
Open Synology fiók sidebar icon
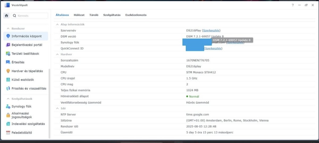pos(8,106)
